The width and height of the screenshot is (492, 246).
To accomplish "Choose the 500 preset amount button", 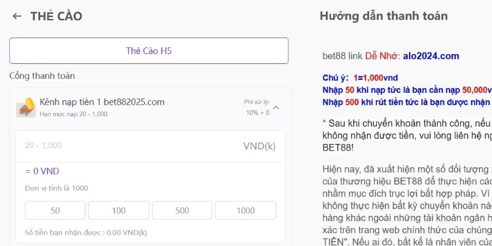I will [x=182, y=210].
